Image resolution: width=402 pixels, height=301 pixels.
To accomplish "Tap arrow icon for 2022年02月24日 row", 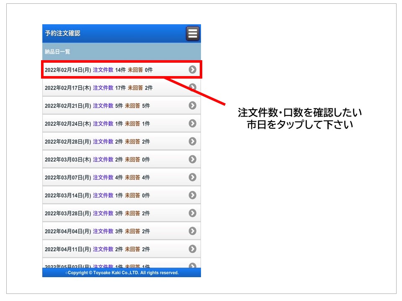I will 192,123.
